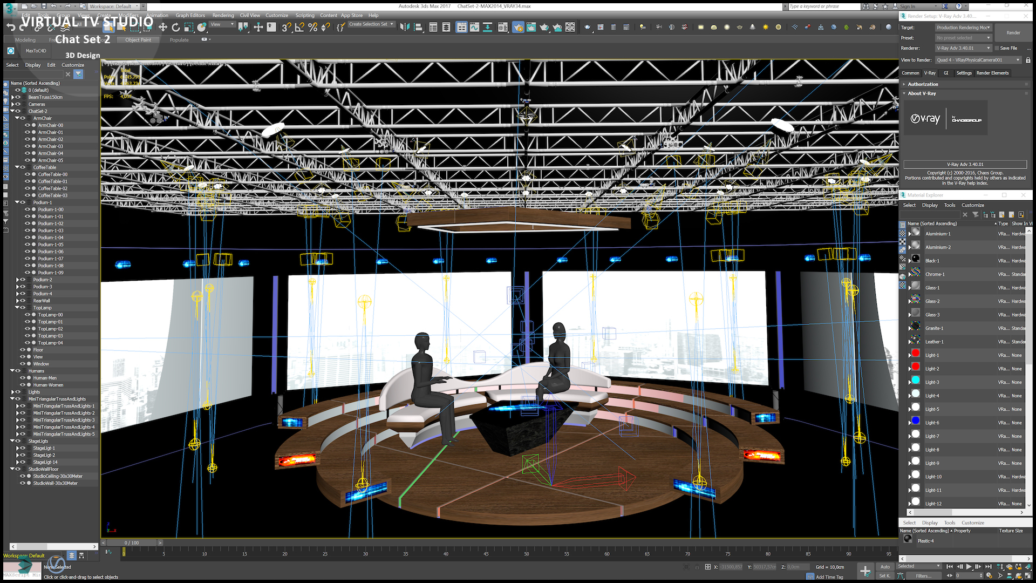1036x583 pixels.
Task: Expand the Podium-2 tree group
Action: click(x=17, y=280)
